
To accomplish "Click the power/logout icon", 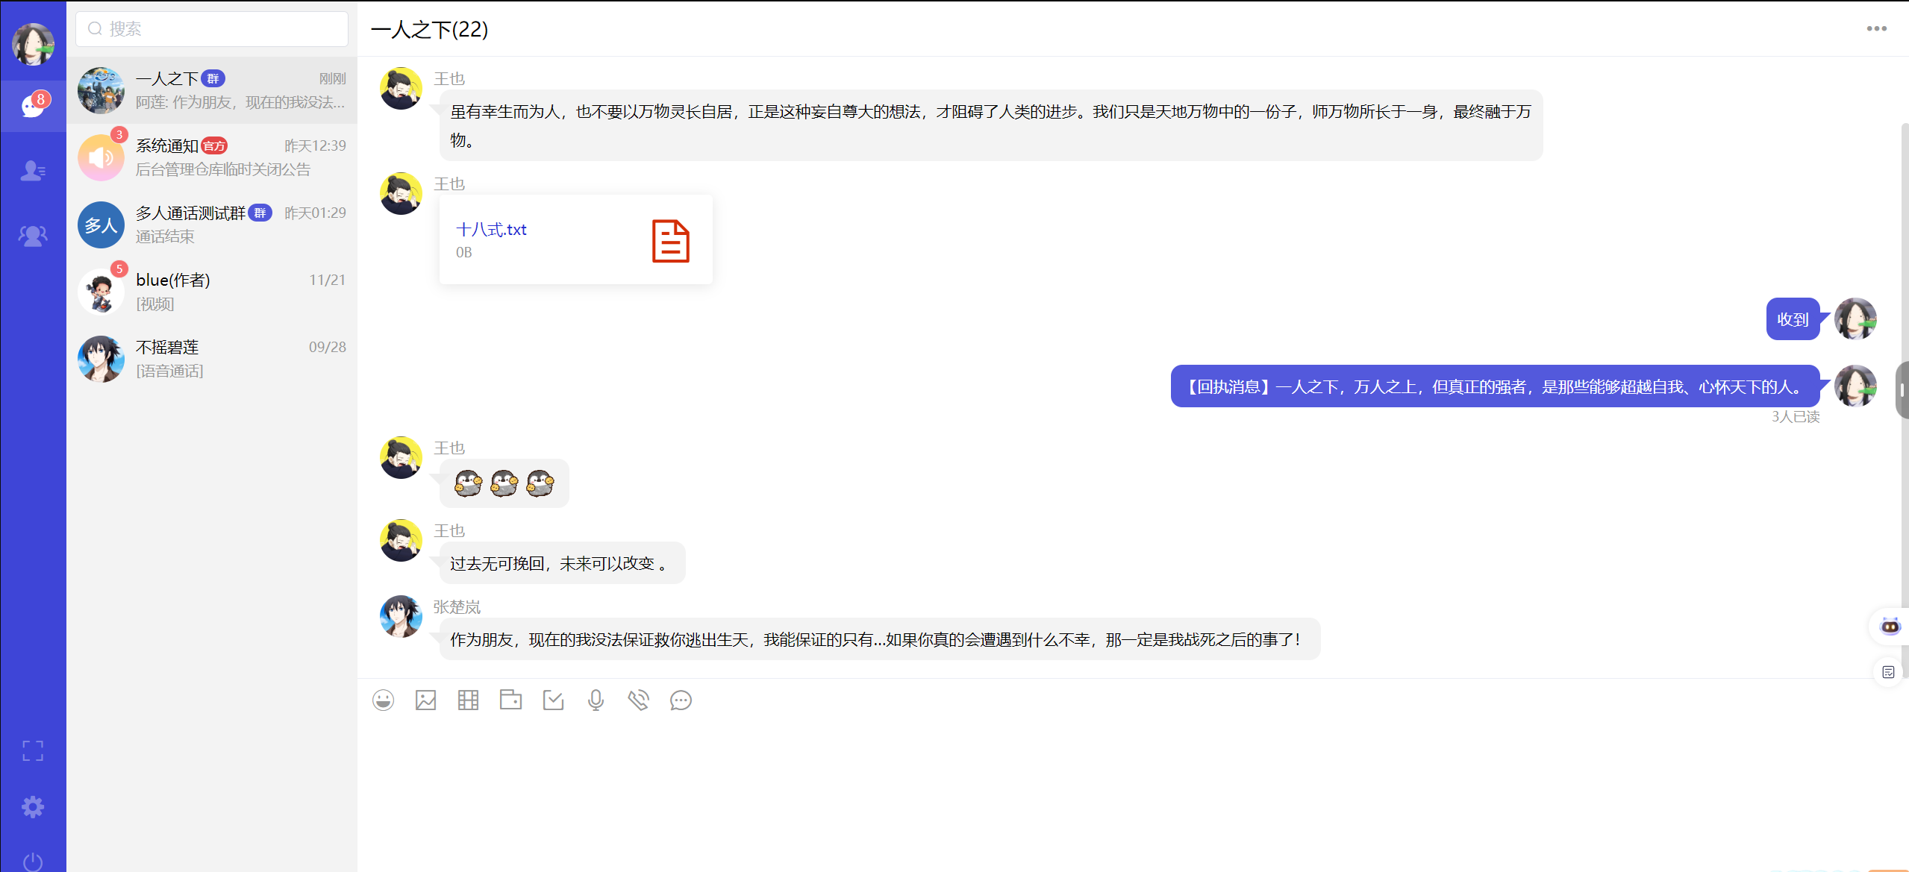I will click(33, 862).
